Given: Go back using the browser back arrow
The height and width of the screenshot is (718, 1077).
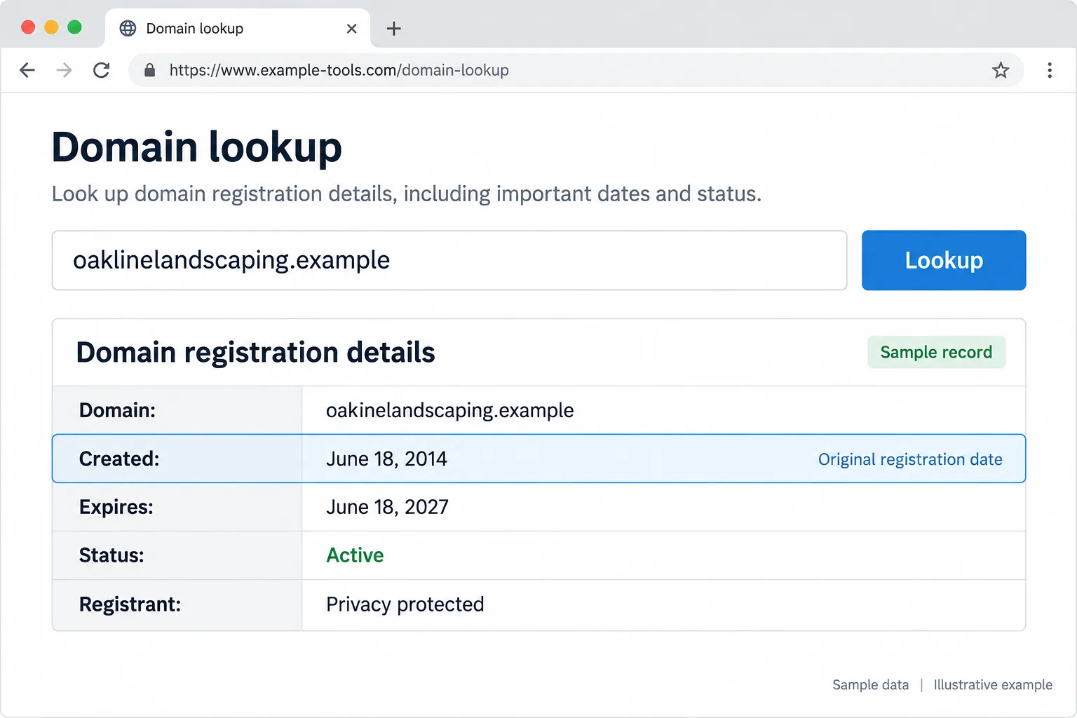Looking at the screenshot, I should [27, 70].
